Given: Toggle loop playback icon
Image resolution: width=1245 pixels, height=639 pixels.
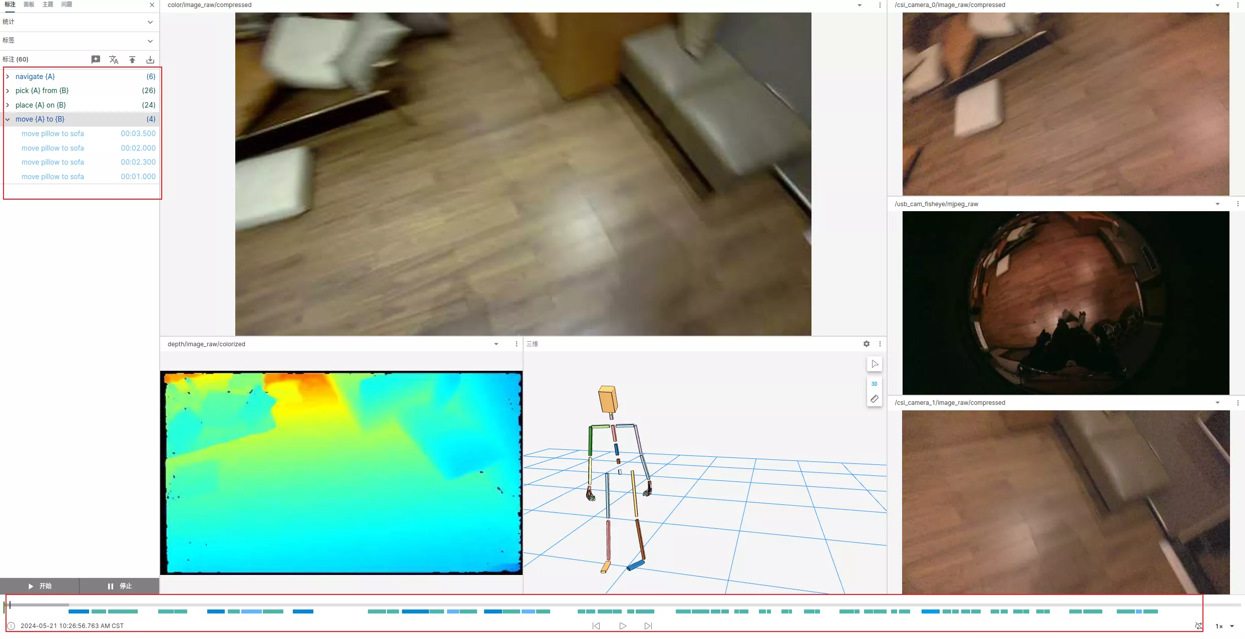Looking at the screenshot, I should [x=1198, y=626].
